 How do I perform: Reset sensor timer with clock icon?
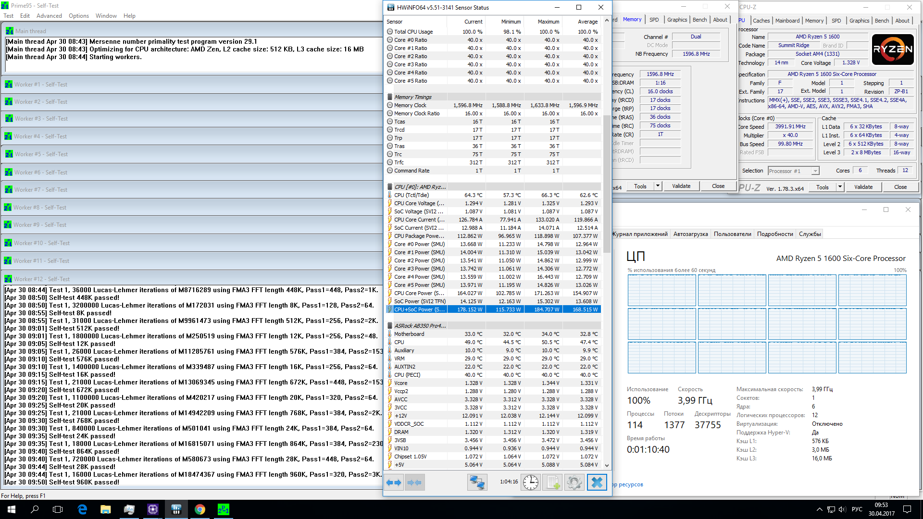[531, 482]
